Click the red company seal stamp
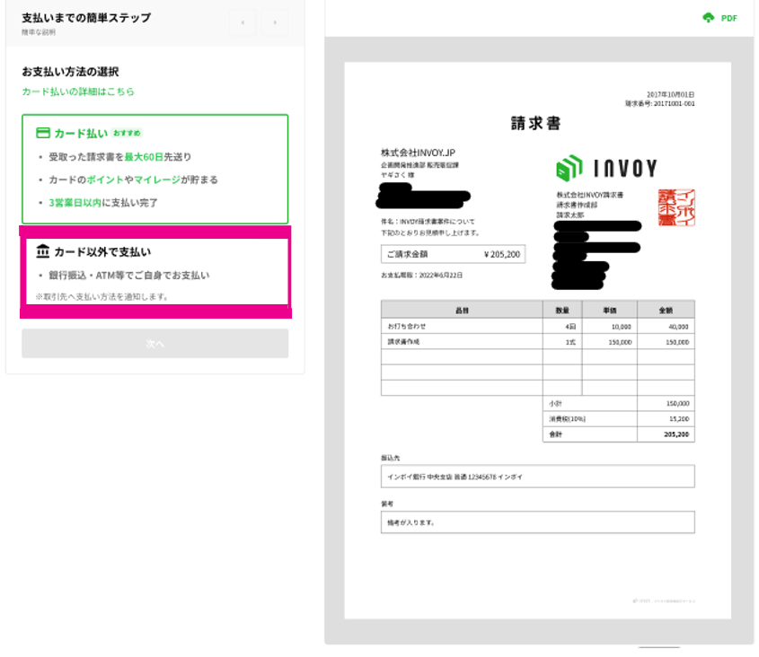The image size is (759, 657). (x=676, y=207)
